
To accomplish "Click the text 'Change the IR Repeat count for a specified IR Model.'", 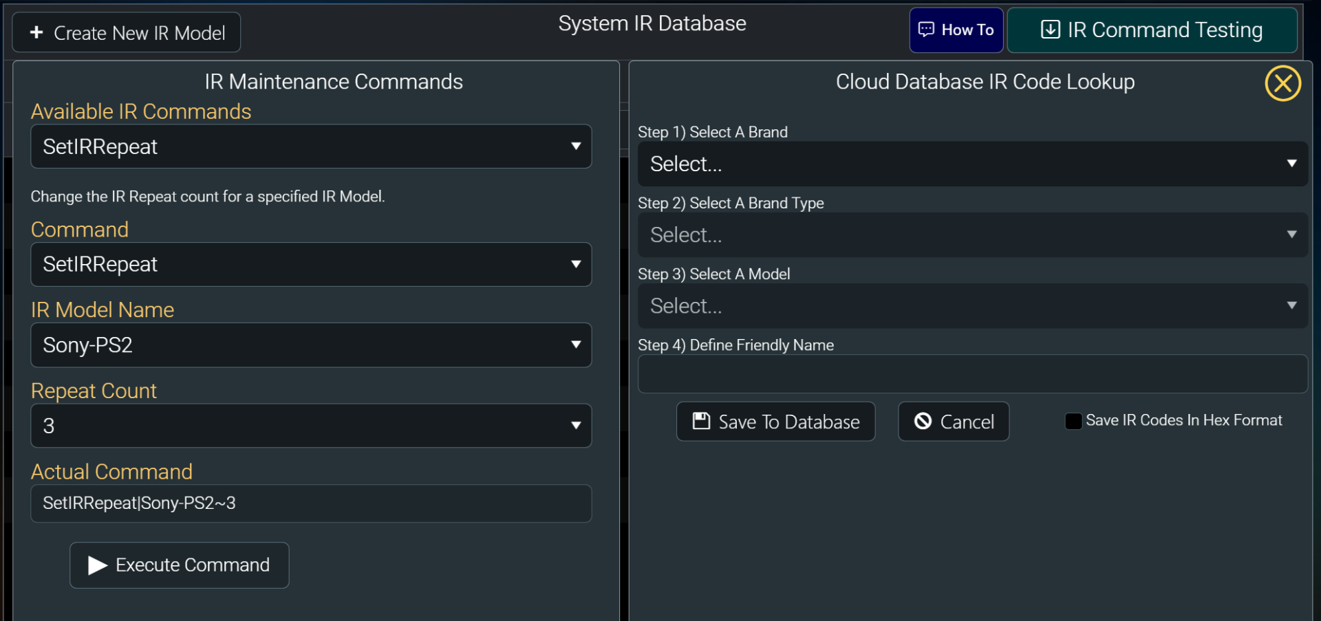I will [208, 197].
